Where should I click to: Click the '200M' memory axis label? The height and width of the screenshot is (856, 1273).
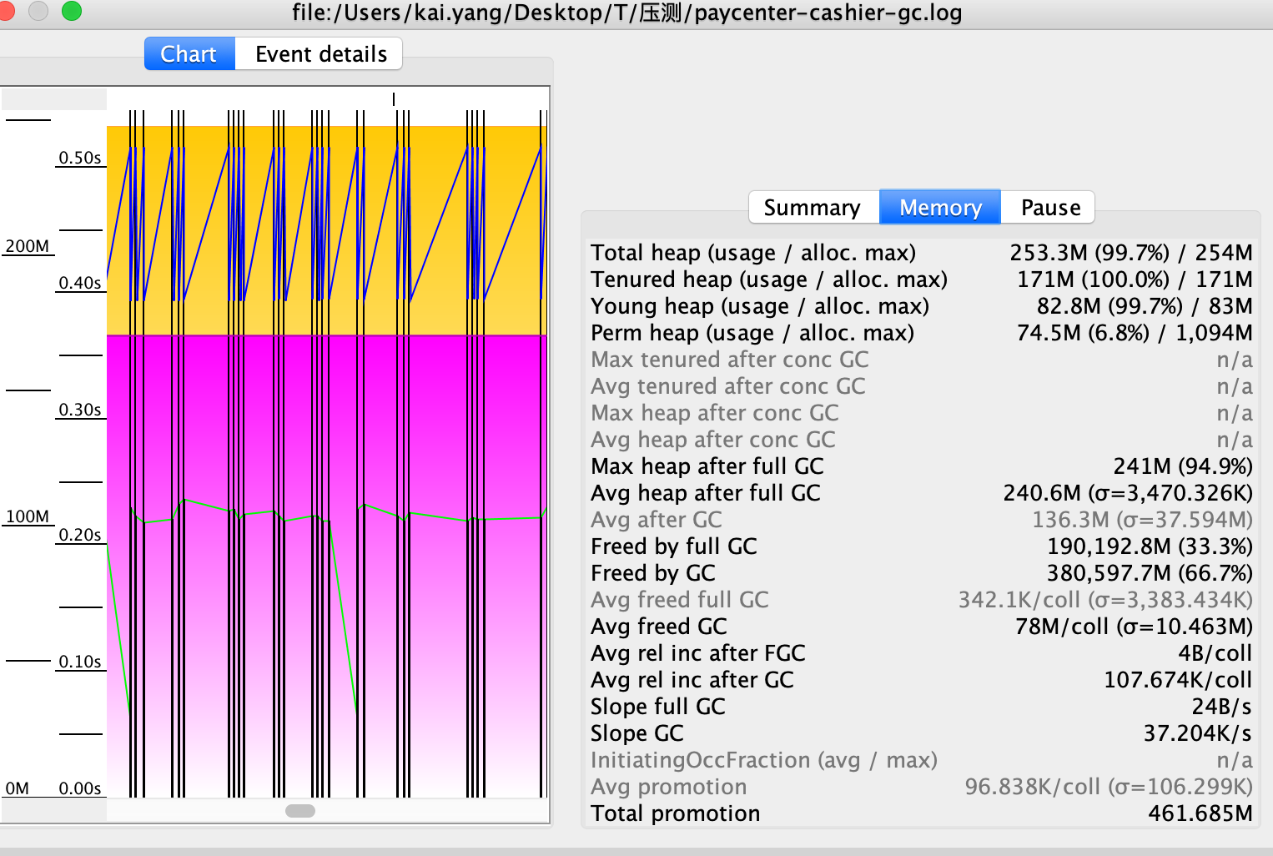[x=28, y=246]
